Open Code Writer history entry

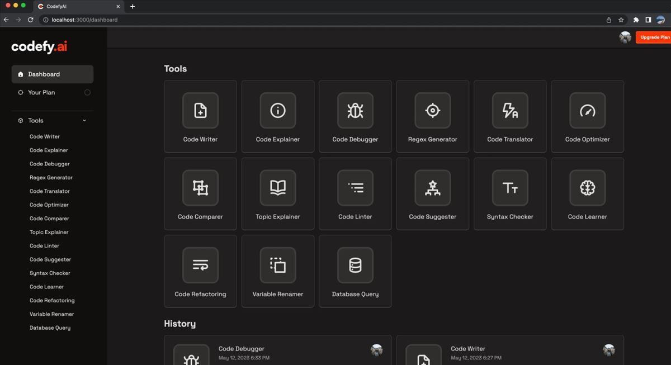510,350
